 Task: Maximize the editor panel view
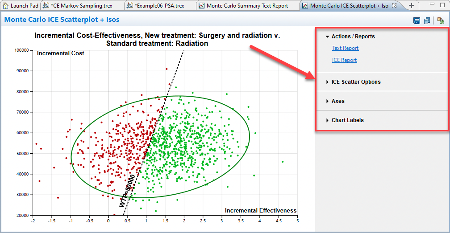(442, 5)
